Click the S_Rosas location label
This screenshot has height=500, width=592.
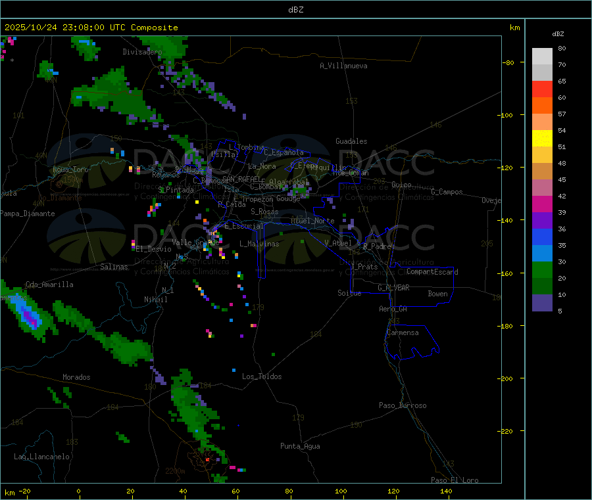(x=264, y=212)
